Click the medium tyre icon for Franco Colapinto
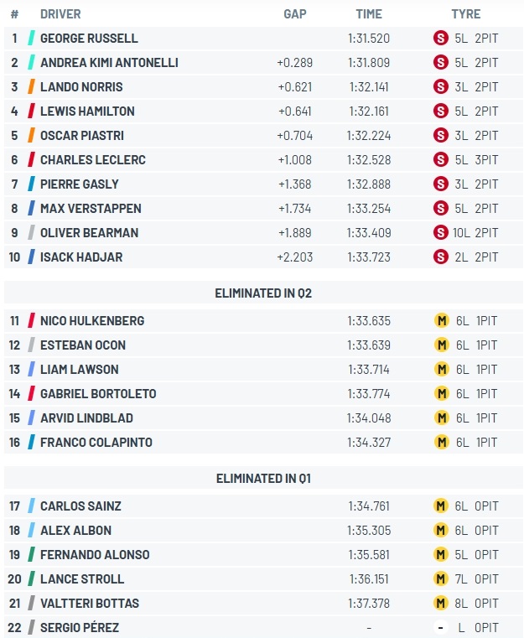The image size is (524, 638). click(440, 442)
